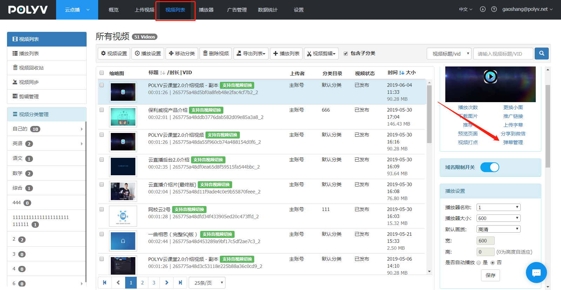Open the download icon in top bar
This screenshot has height=290, width=561.
[x=483, y=9]
